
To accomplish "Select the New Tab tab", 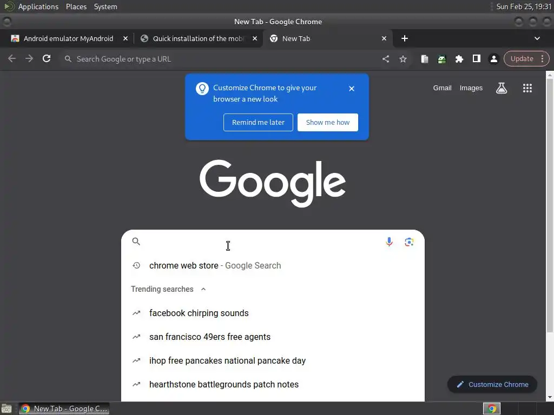I will coord(327,38).
